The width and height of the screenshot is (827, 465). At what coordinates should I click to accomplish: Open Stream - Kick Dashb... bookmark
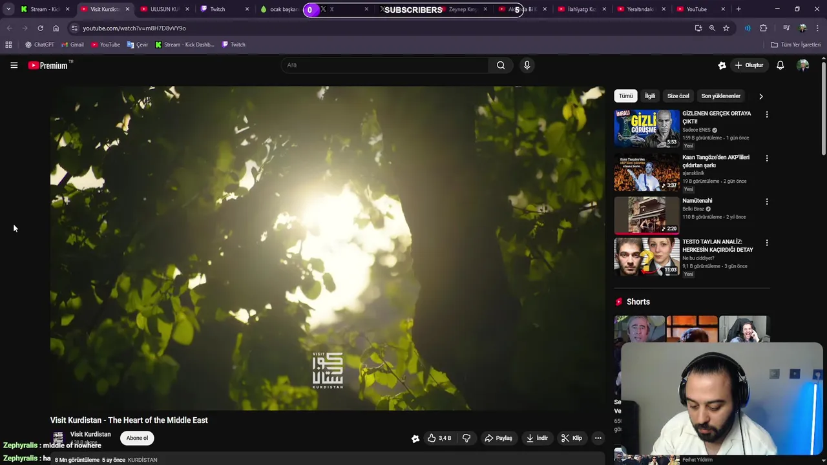point(184,45)
